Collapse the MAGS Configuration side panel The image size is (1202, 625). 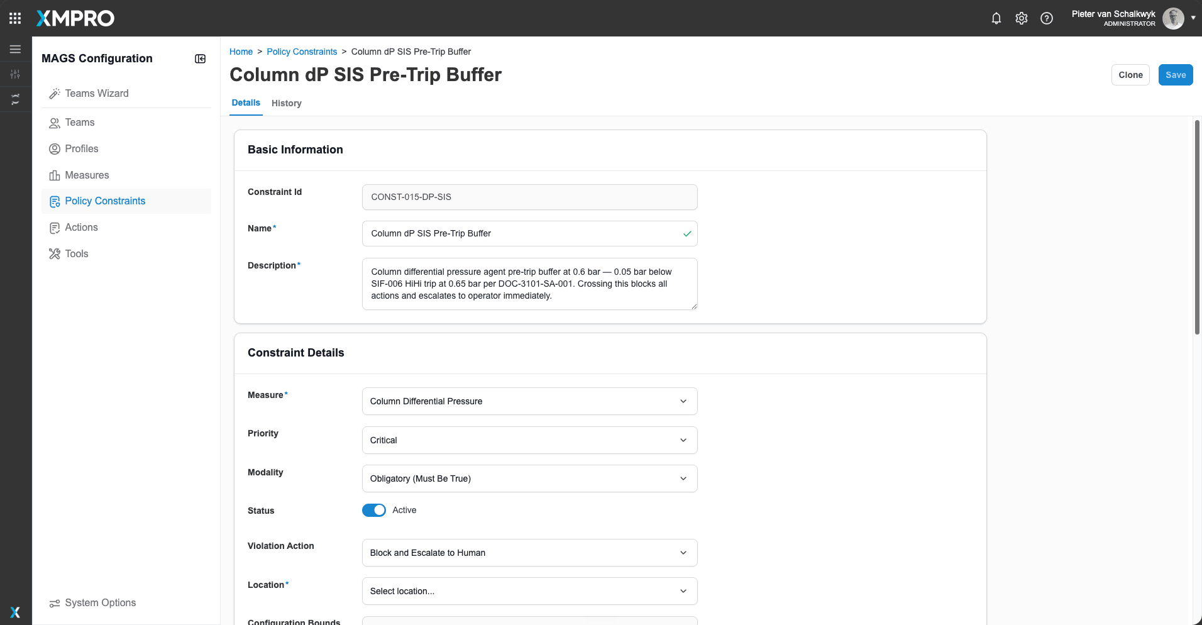(201, 58)
